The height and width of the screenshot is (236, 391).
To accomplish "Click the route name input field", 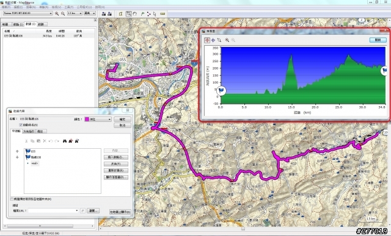I will pyautogui.click(x=46, y=119).
